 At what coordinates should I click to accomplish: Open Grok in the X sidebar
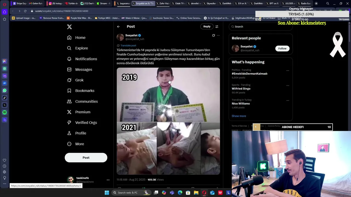click(75, 80)
